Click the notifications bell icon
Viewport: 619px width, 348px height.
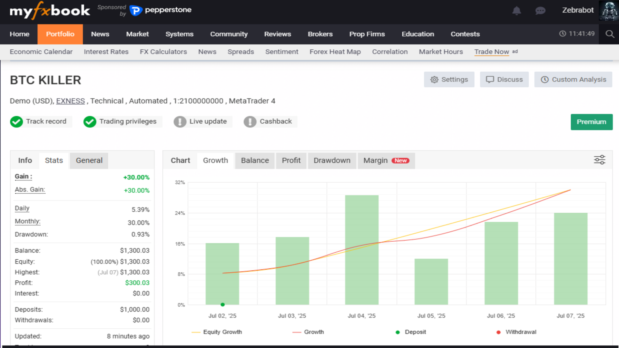tap(516, 11)
